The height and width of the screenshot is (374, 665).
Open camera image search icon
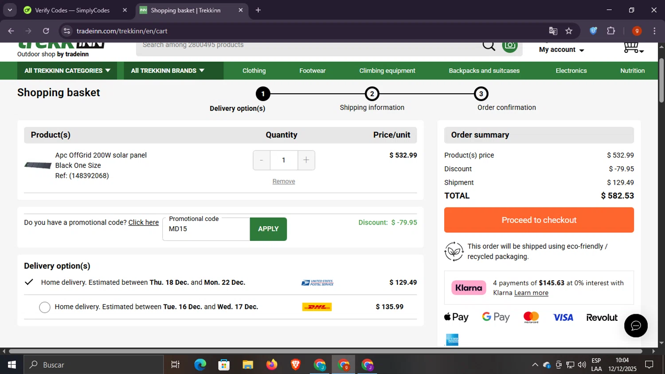pos(510,46)
